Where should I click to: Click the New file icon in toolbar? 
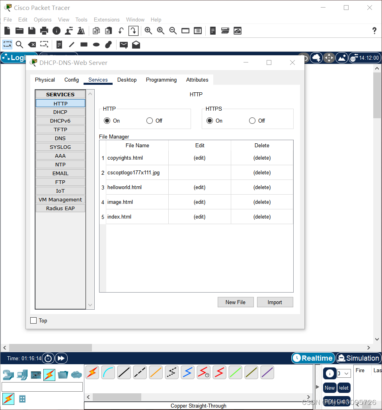7,31
